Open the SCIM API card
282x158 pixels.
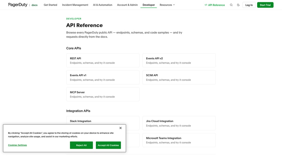pos(179,77)
